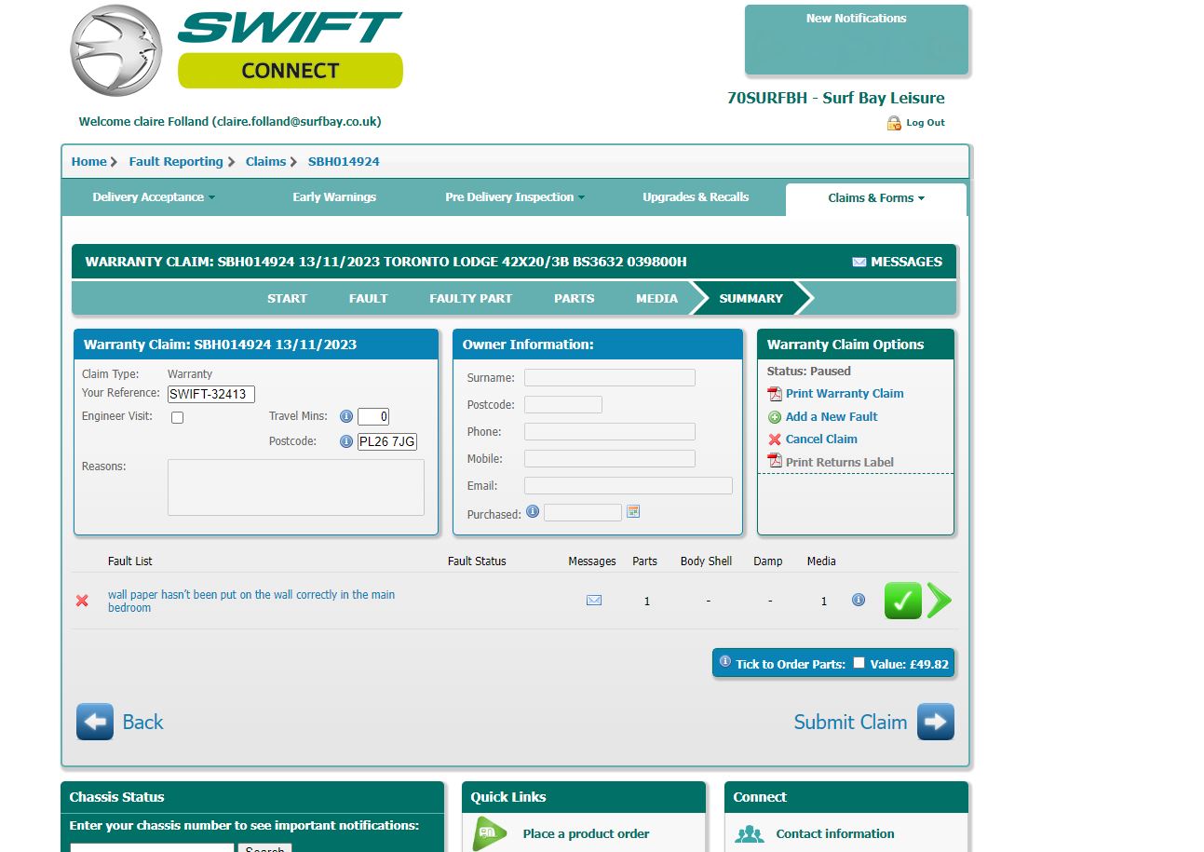Click the MESSAGES text in claim header
1204x852 pixels.
click(x=907, y=262)
